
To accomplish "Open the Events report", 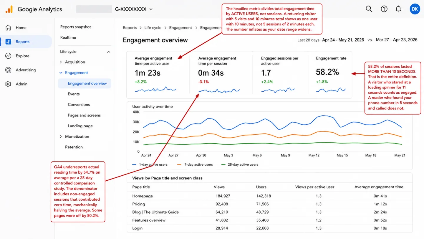I will [74, 94].
